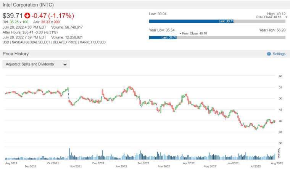Click the 30 price axis label
Screen dimensions: 290x170
tap(280, 143)
